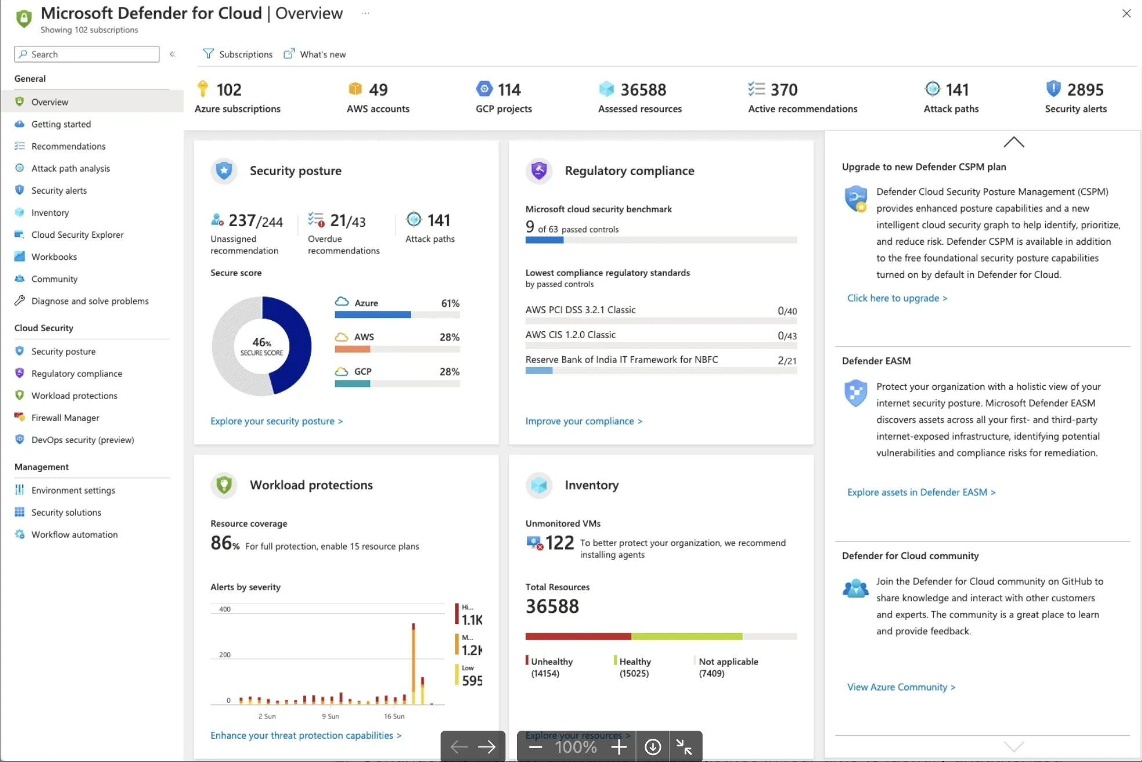Collapse the sidebar with double chevron
The image size is (1142, 762).
click(172, 54)
